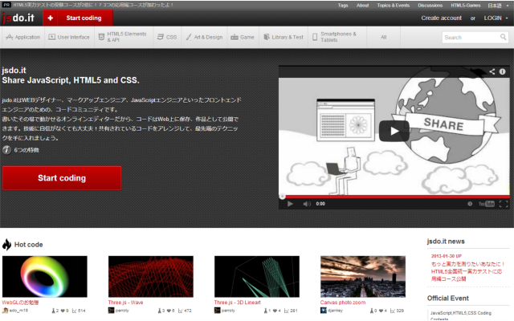Mute the video volume

click(307, 204)
